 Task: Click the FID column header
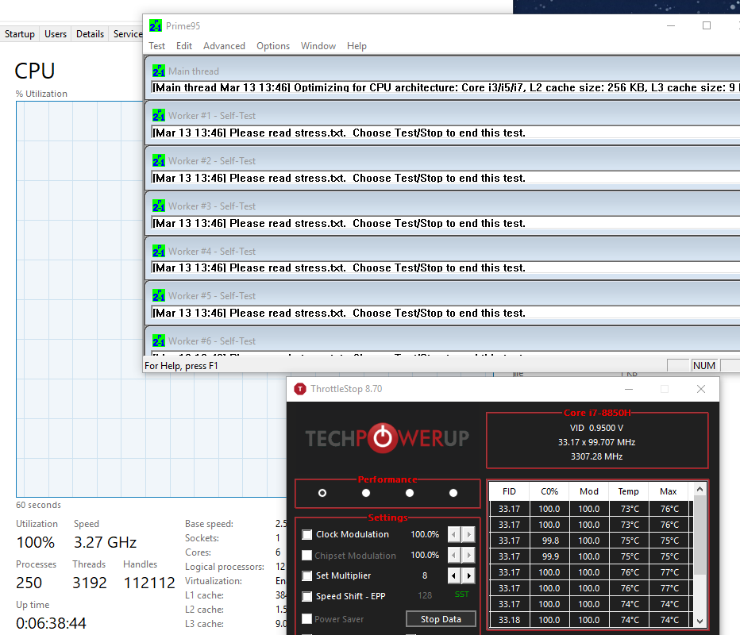(x=509, y=491)
